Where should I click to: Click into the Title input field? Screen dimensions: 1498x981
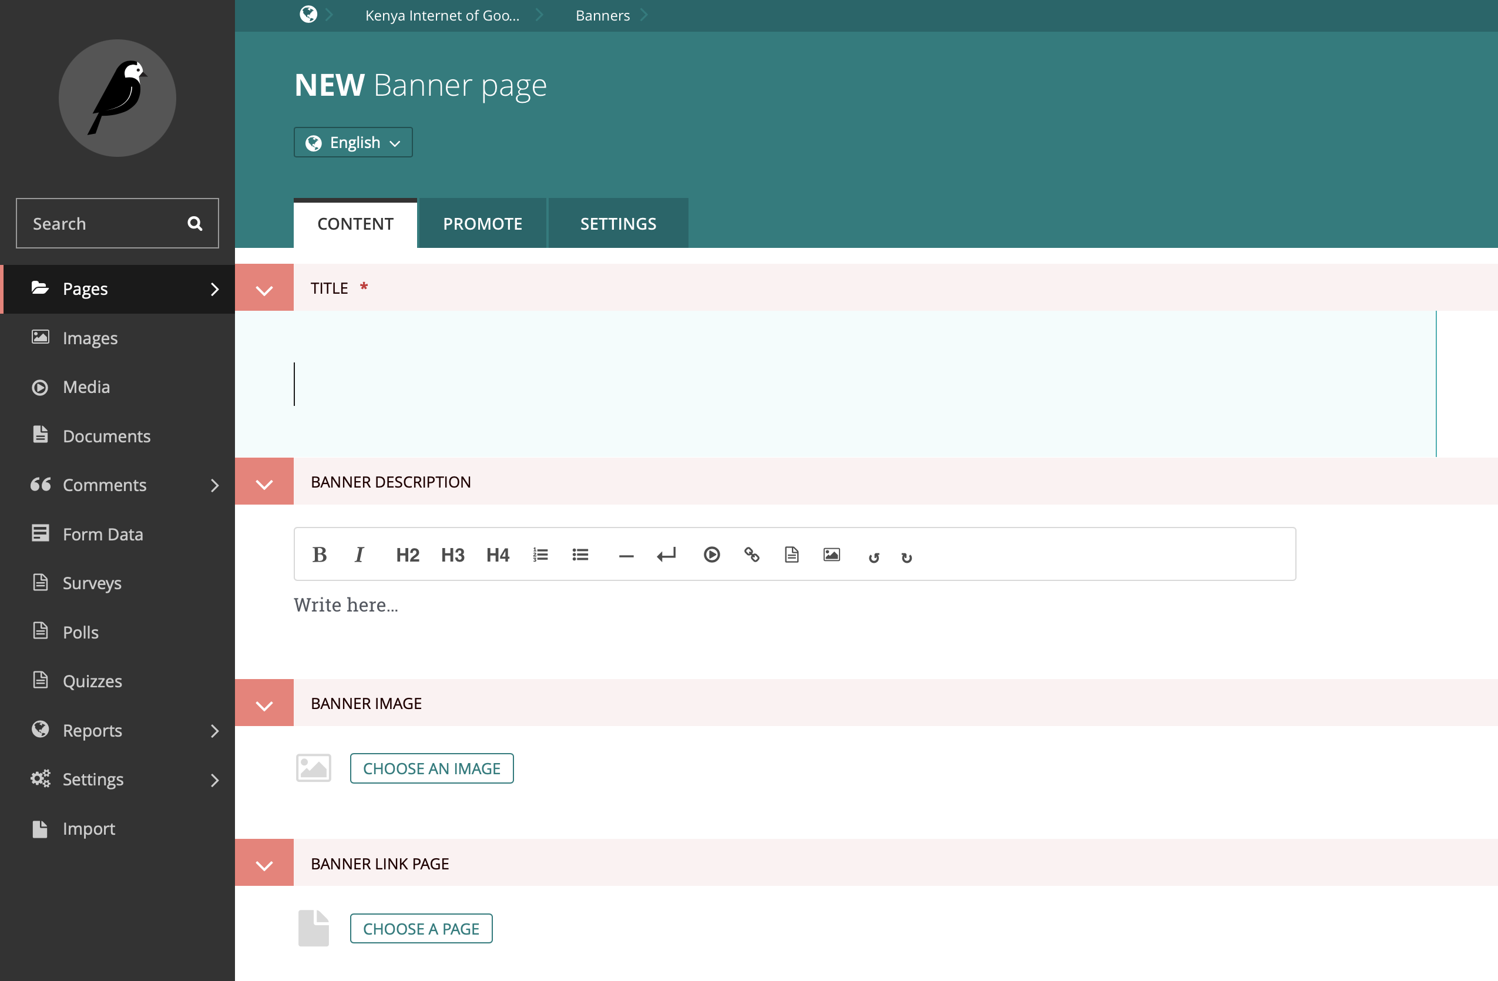(x=835, y=384)
